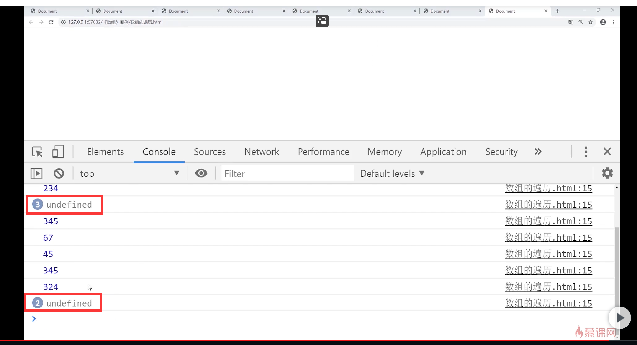This screenshot has width=637, height=345.
Task: Switch to the Security tab
Action: pyautogui.click(x=501, y=152)
